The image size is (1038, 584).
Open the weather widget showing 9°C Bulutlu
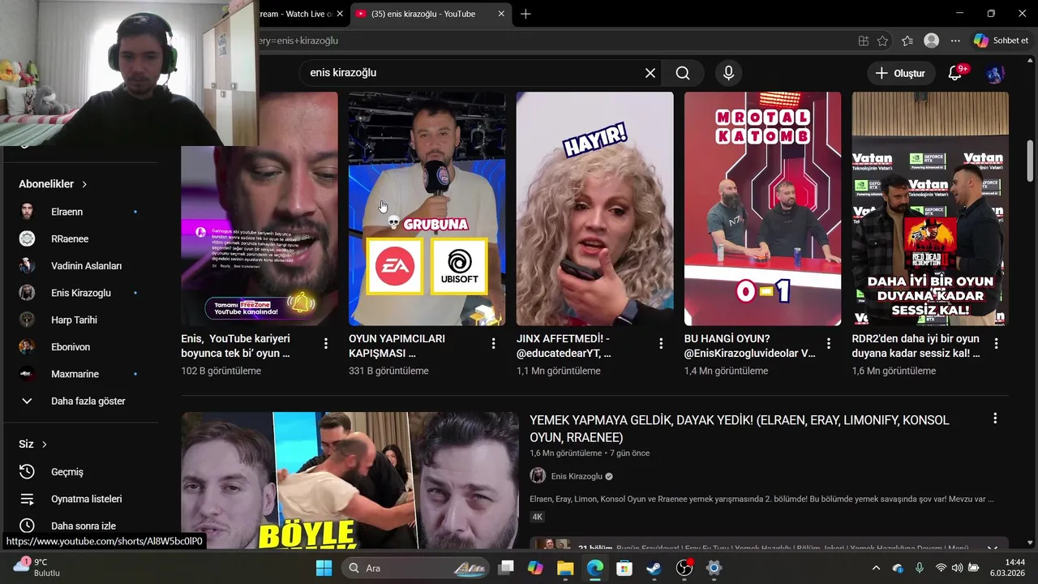(36, 567)
